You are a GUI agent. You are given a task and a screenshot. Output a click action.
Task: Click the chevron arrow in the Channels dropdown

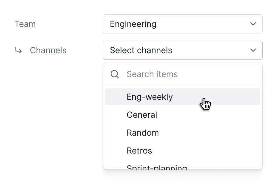(253, 50)
